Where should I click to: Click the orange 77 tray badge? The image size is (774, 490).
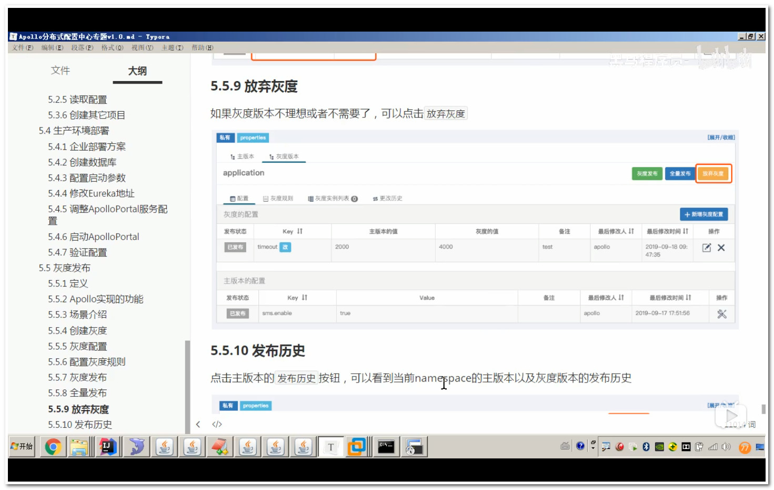point(745,447)
